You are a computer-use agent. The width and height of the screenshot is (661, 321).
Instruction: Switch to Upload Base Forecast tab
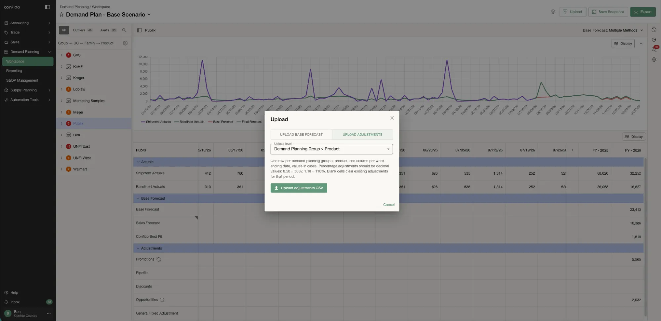pyautogui.click(x=301, y=135)
